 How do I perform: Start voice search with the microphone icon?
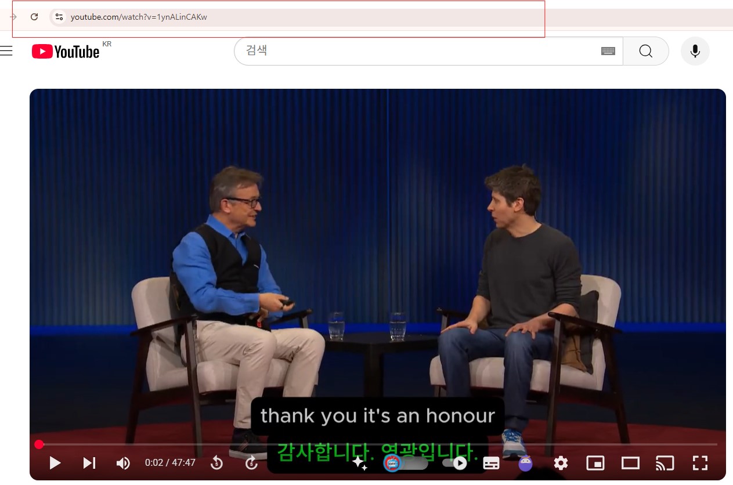coord(695,51)
